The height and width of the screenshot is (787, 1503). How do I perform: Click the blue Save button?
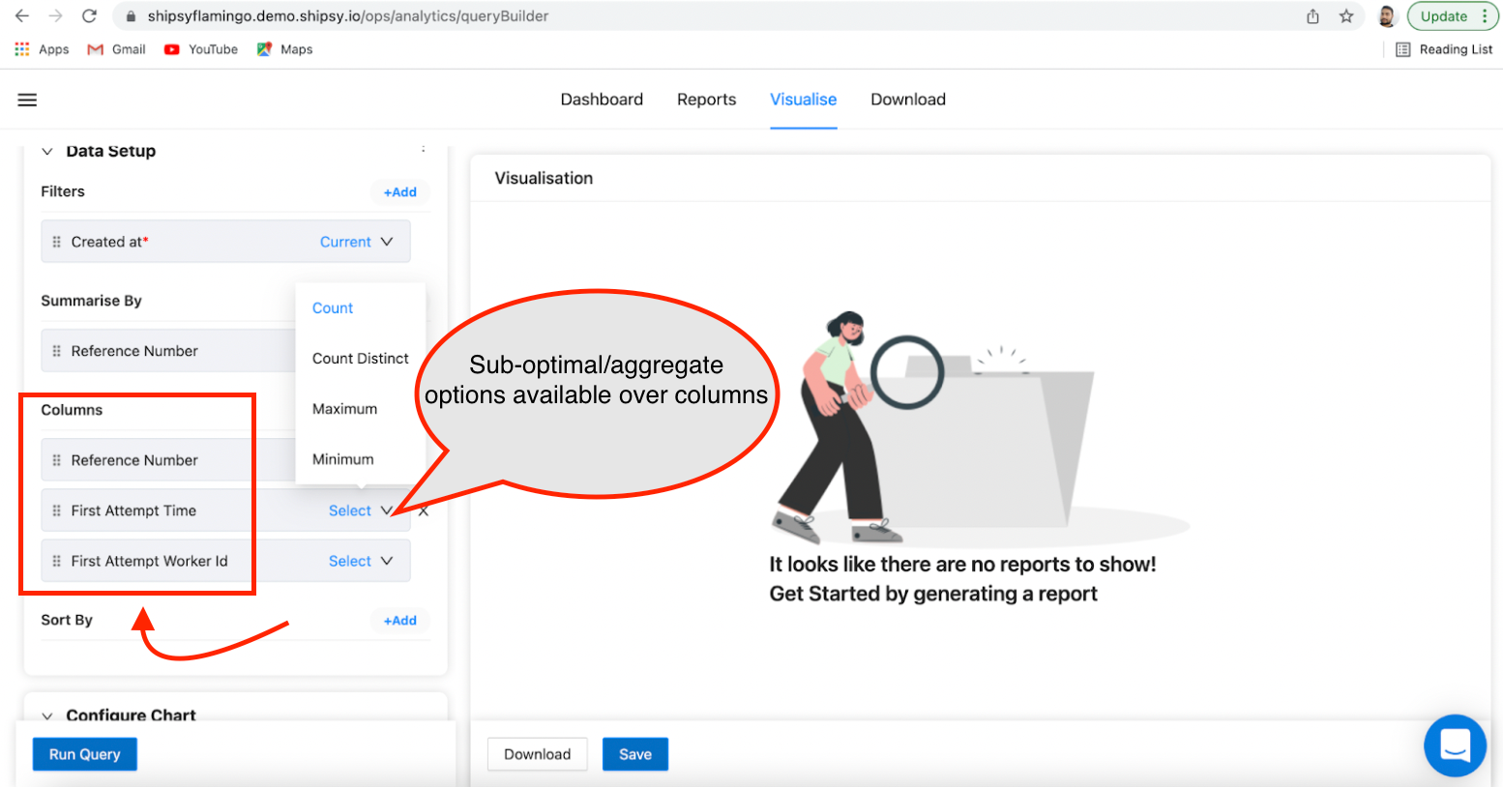click(634, 754)
